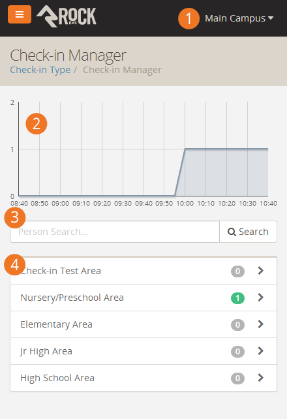Expand Check-in Test Area chevron

coord(261,271)
